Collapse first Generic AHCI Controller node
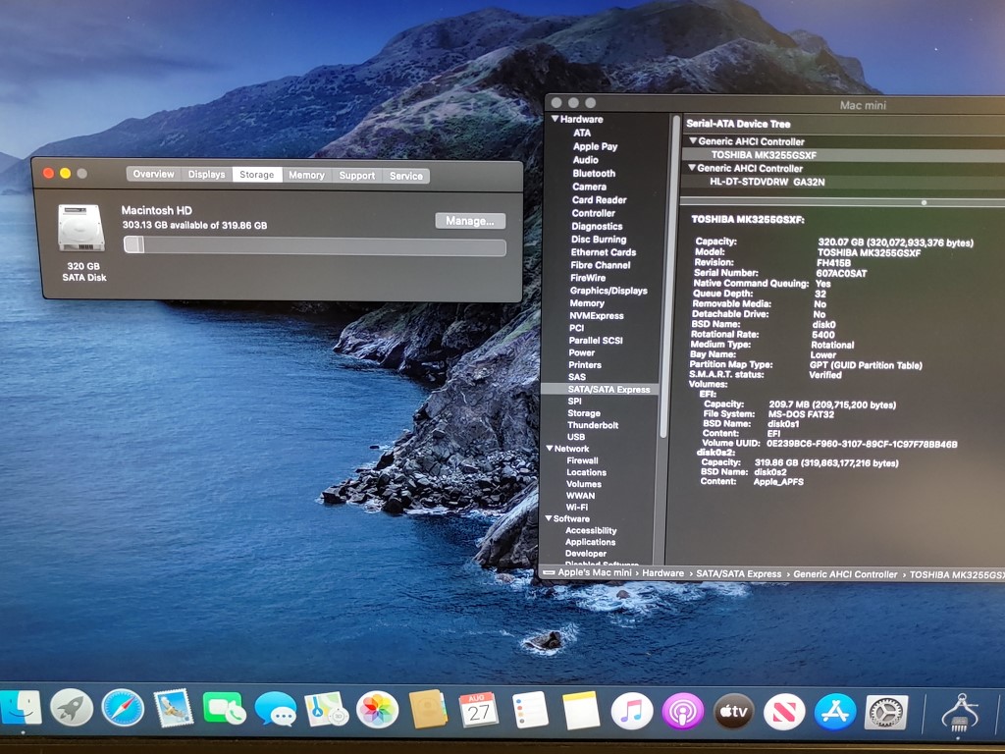Image resolution: width=1005 pixels, height=754 pixels. coord(692,141)
